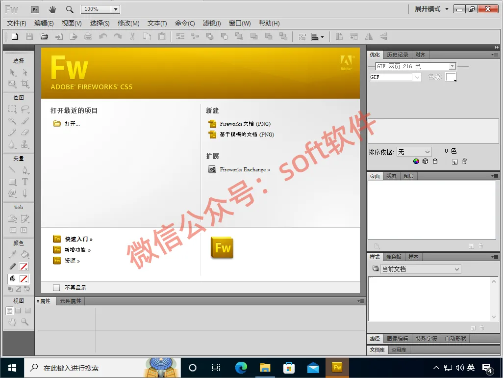Select the Eyedropper tool
The image size is (503, 378).
point(12,254)
